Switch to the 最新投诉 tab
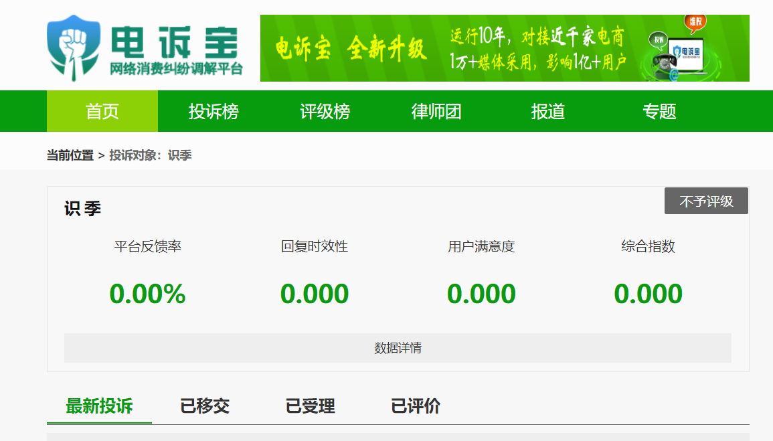Screen dimensions: 773x441 coord(99,406)
